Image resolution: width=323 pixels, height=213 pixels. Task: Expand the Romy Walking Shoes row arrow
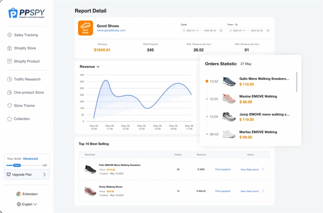[x=263, y=191]
